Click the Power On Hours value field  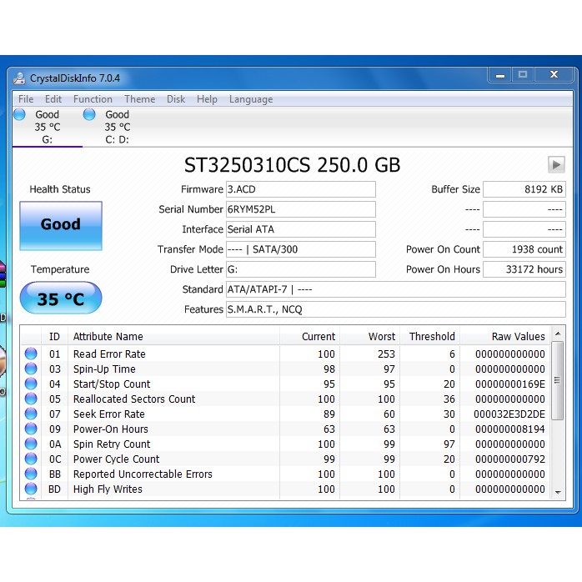pyautogui.click(x=524, y=269)
